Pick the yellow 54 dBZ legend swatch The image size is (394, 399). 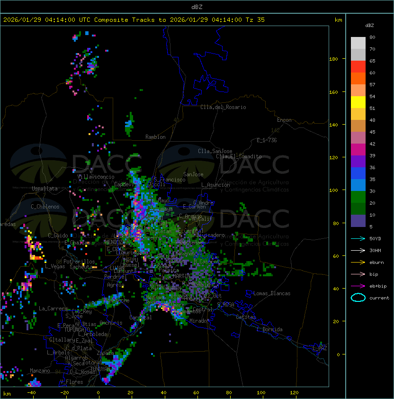pyautogui.click(x=358, y=102)
